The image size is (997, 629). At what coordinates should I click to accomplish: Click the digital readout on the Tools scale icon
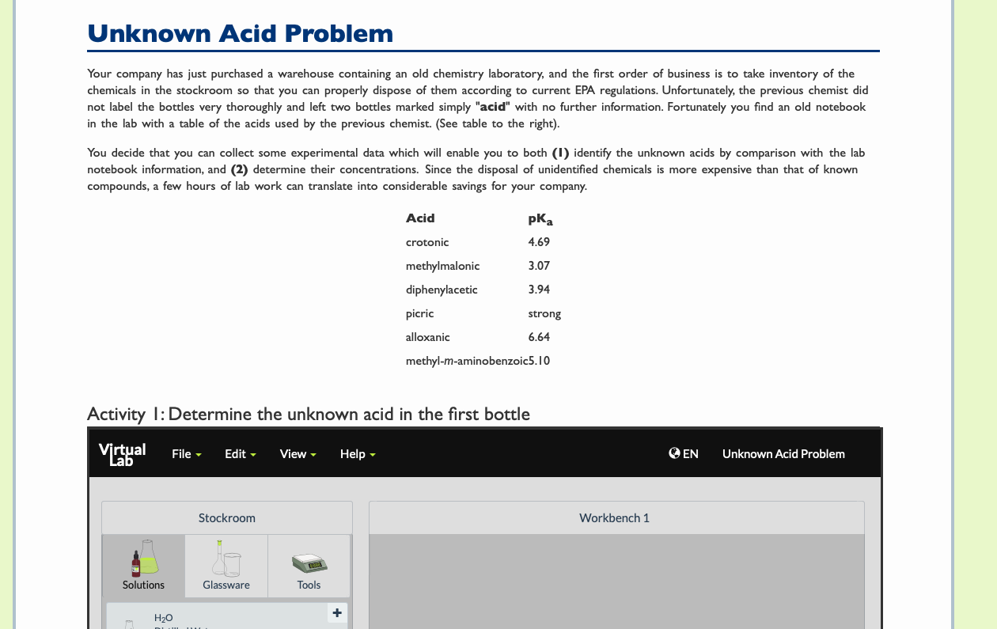coord(317,566)
